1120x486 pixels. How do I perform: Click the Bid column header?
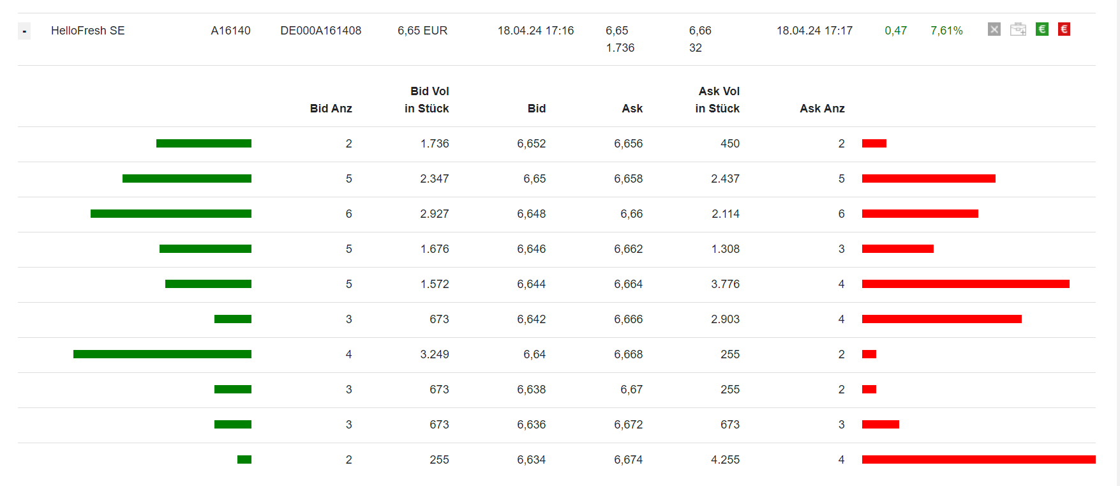pos(536,109)
